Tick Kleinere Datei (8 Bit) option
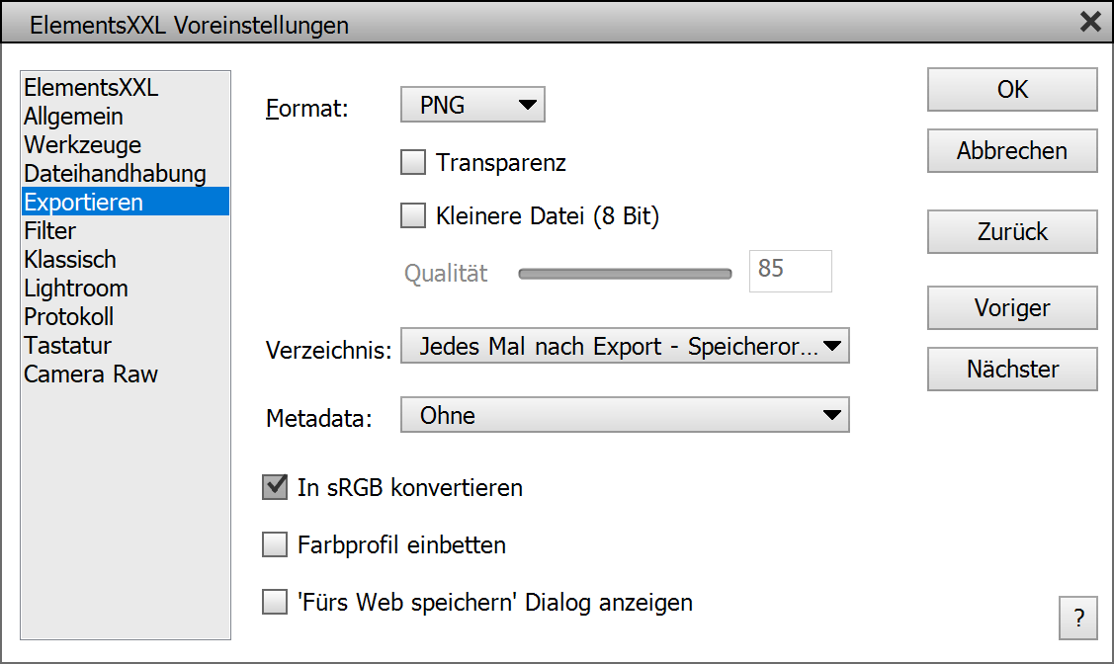Screen dimensions: 1114x664 413,215
